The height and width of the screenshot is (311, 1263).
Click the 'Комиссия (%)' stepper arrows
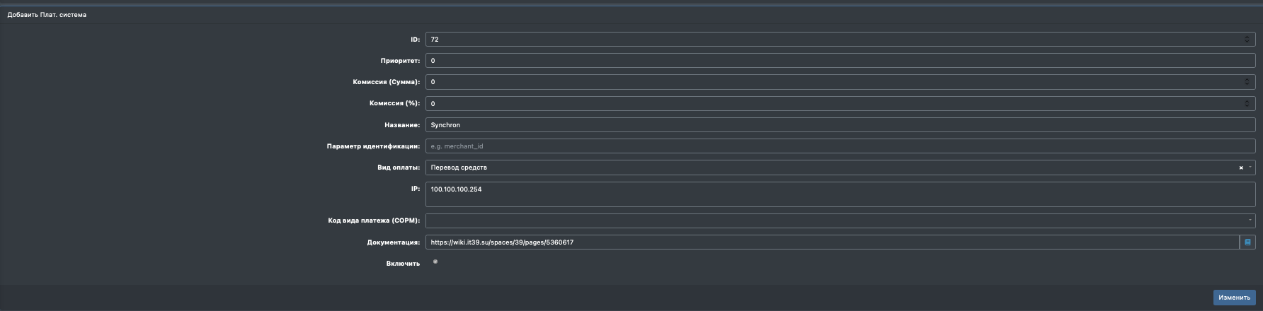(x=1247, y=104)
